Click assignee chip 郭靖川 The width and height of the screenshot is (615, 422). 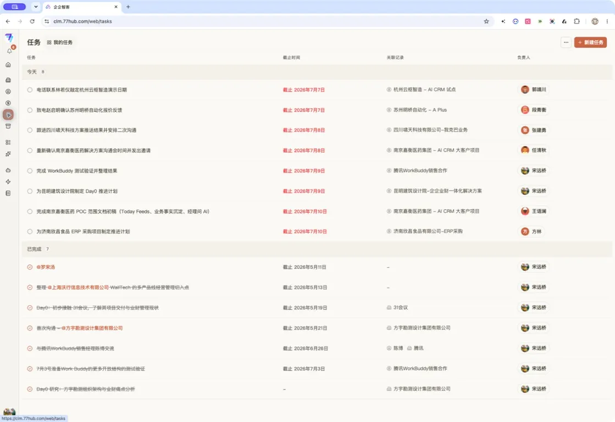534,89
